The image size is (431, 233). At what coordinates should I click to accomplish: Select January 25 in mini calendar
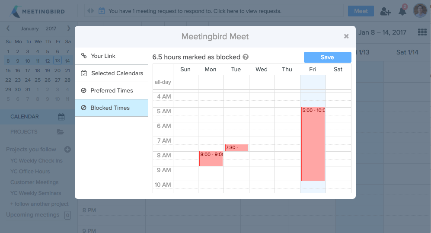[38, 80]
